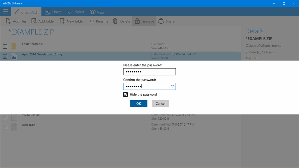Create a New folder from the toolbar

coord(72,21)
